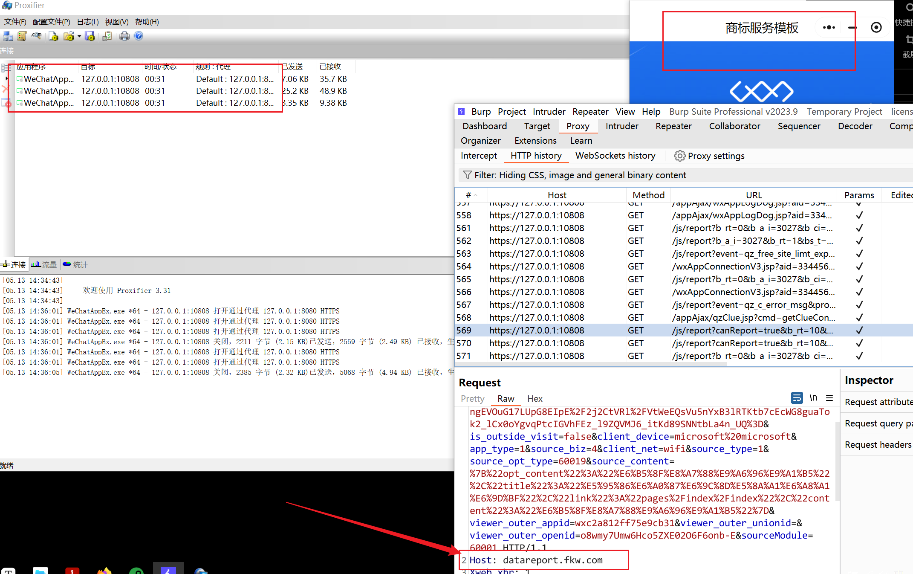This screenshot has height=574, width=913.
Task: Toggle line wrap in the Request viewer
Action: (797, 397)
